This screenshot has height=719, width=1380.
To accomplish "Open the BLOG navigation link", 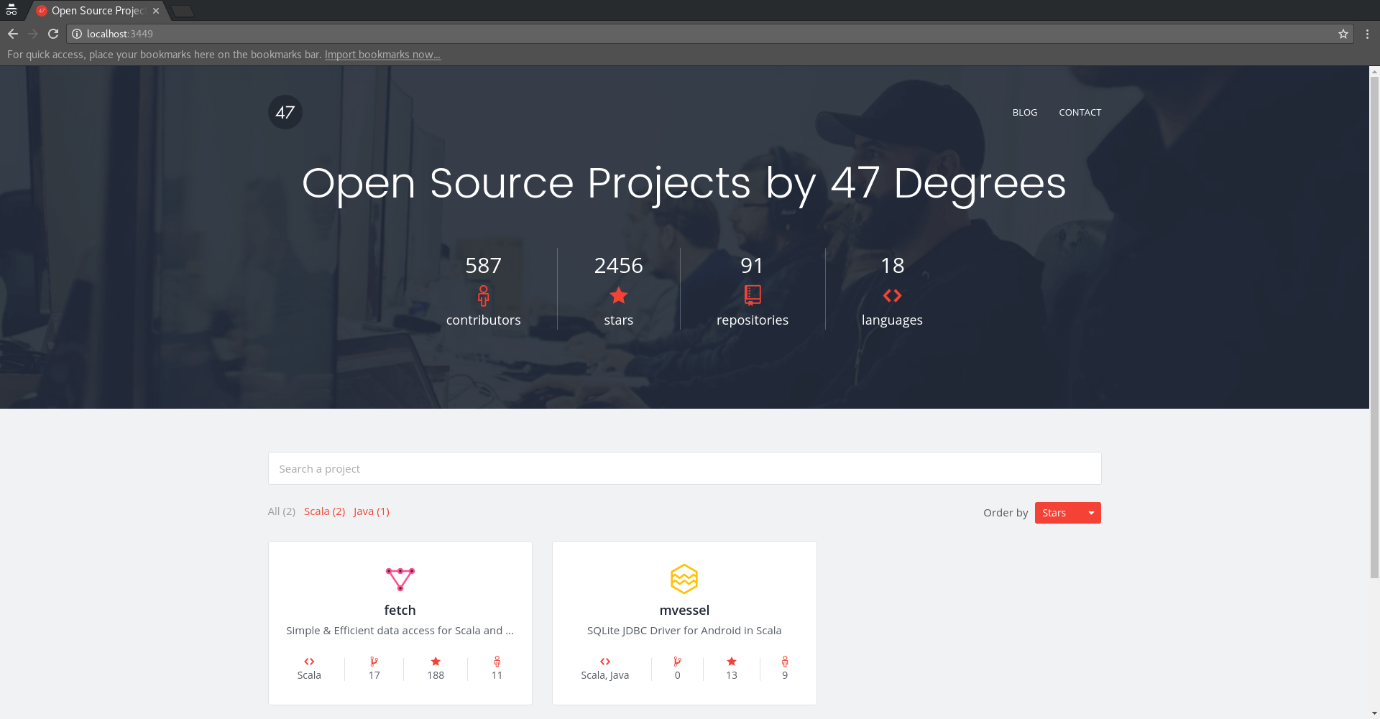I will click(1025, 112).
